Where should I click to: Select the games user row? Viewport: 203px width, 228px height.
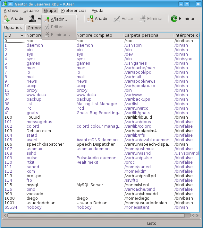[x=101, y=63]
